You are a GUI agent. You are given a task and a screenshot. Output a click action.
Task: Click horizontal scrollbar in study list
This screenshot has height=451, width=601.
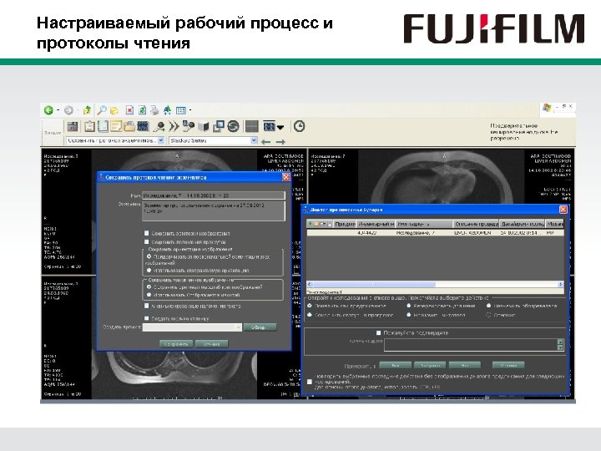(436, 284)
